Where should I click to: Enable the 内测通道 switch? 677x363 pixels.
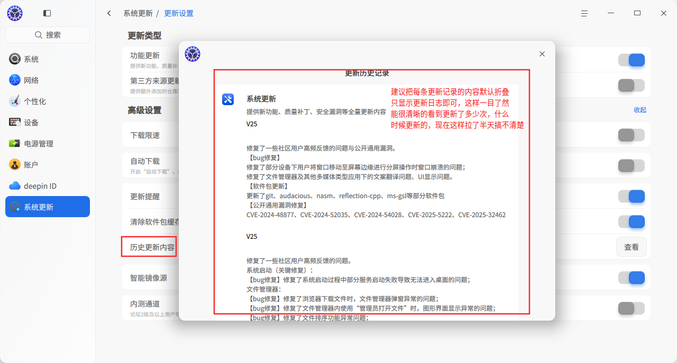pos(632,309)
